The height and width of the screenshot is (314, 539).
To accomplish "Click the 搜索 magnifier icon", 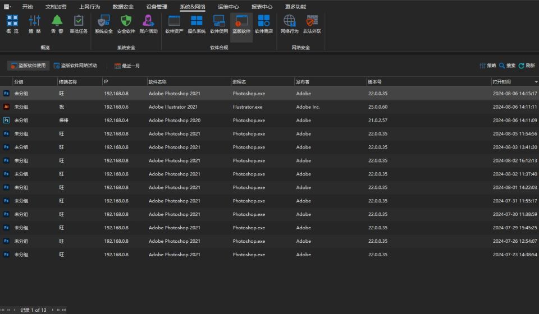I will [x=502, y=66].
